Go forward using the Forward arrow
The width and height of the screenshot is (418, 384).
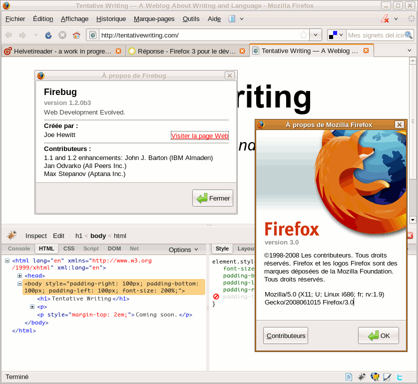click(x=22, y=35)
